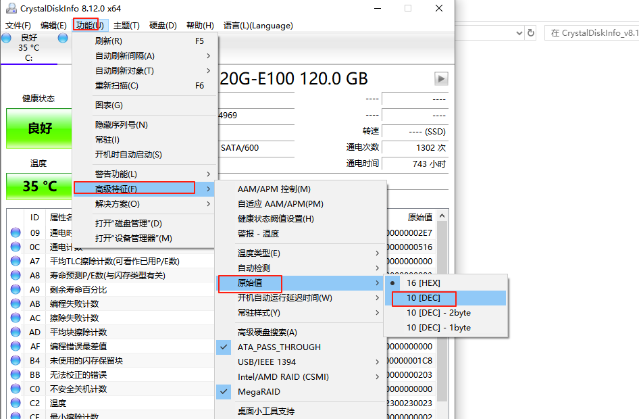
Task: Open address dropdown in the background Explorer window
Action: click(x=519, y=32)
